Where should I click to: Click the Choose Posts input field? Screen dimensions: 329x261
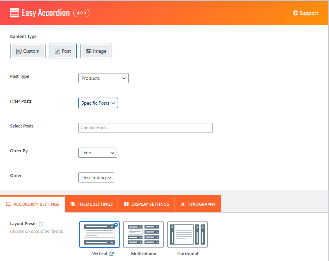pos(145,127)
